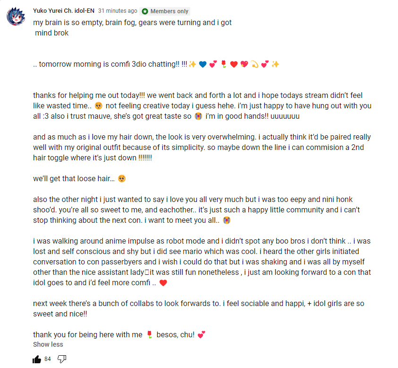Image resolution: width=398 pixels, height=368 pixels.
Task: Click the first sparkles emoji after 'chatting!! !!!'
Action: (x=193, y=64)
